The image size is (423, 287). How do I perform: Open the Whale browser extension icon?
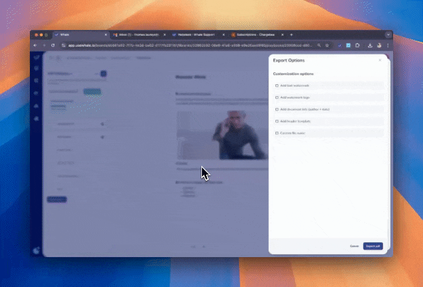point(339,45)
